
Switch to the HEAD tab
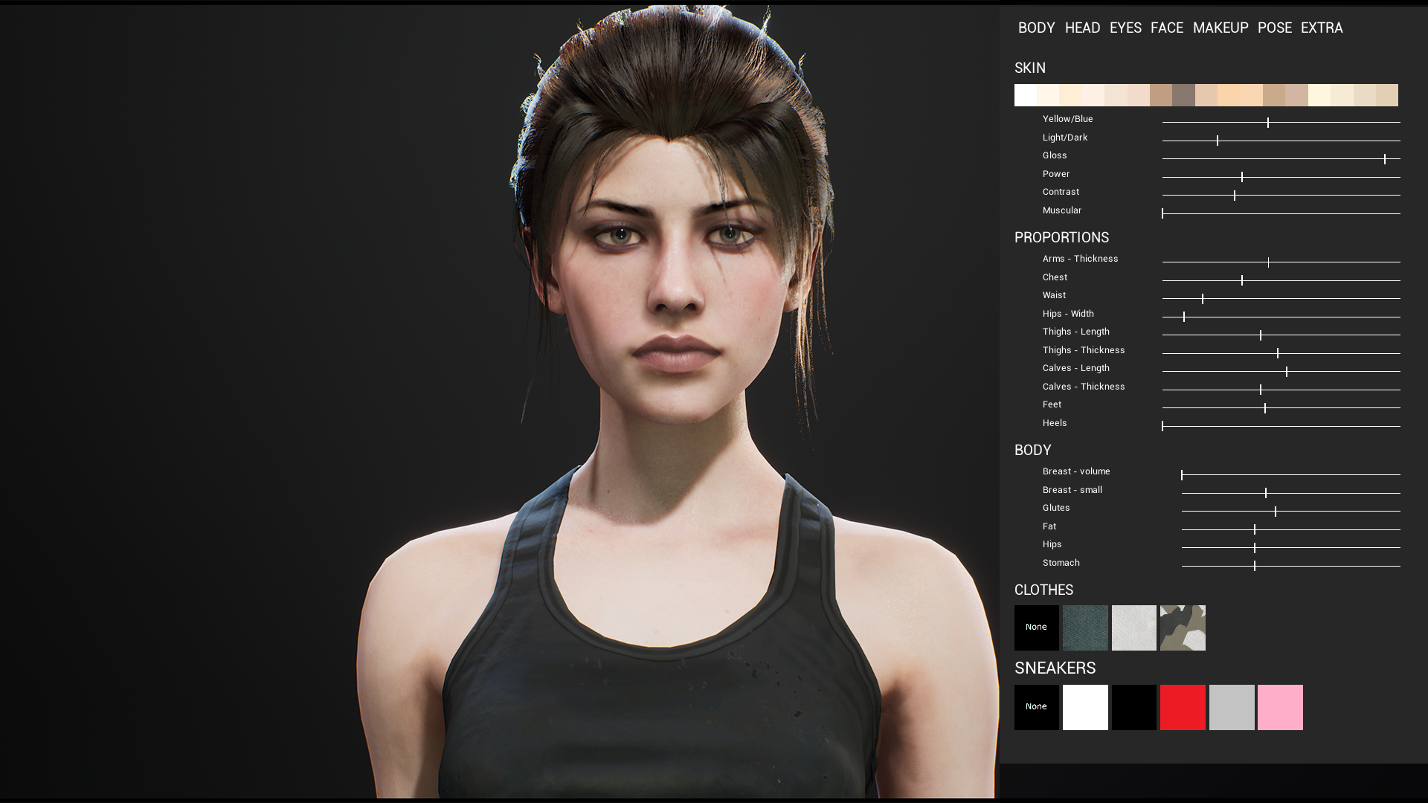[1083, 28]
